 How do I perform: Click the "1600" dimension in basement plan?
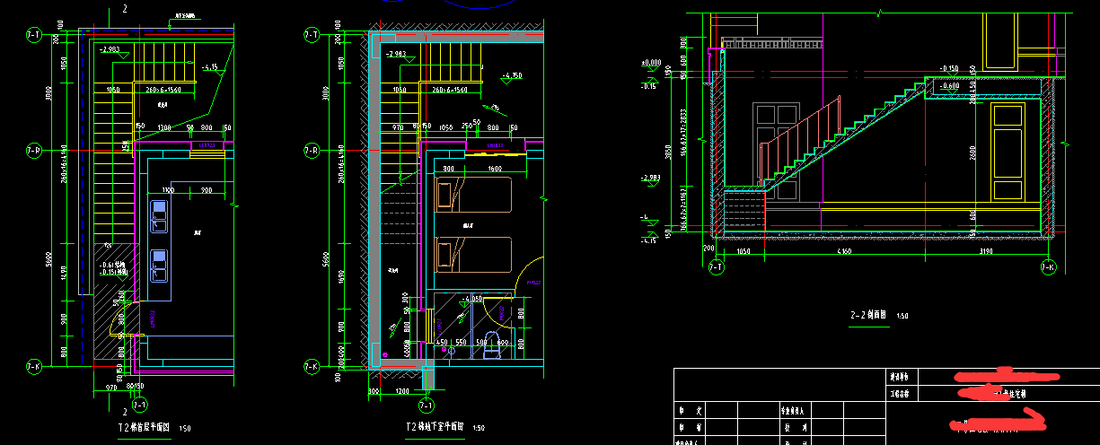[494, 169]
